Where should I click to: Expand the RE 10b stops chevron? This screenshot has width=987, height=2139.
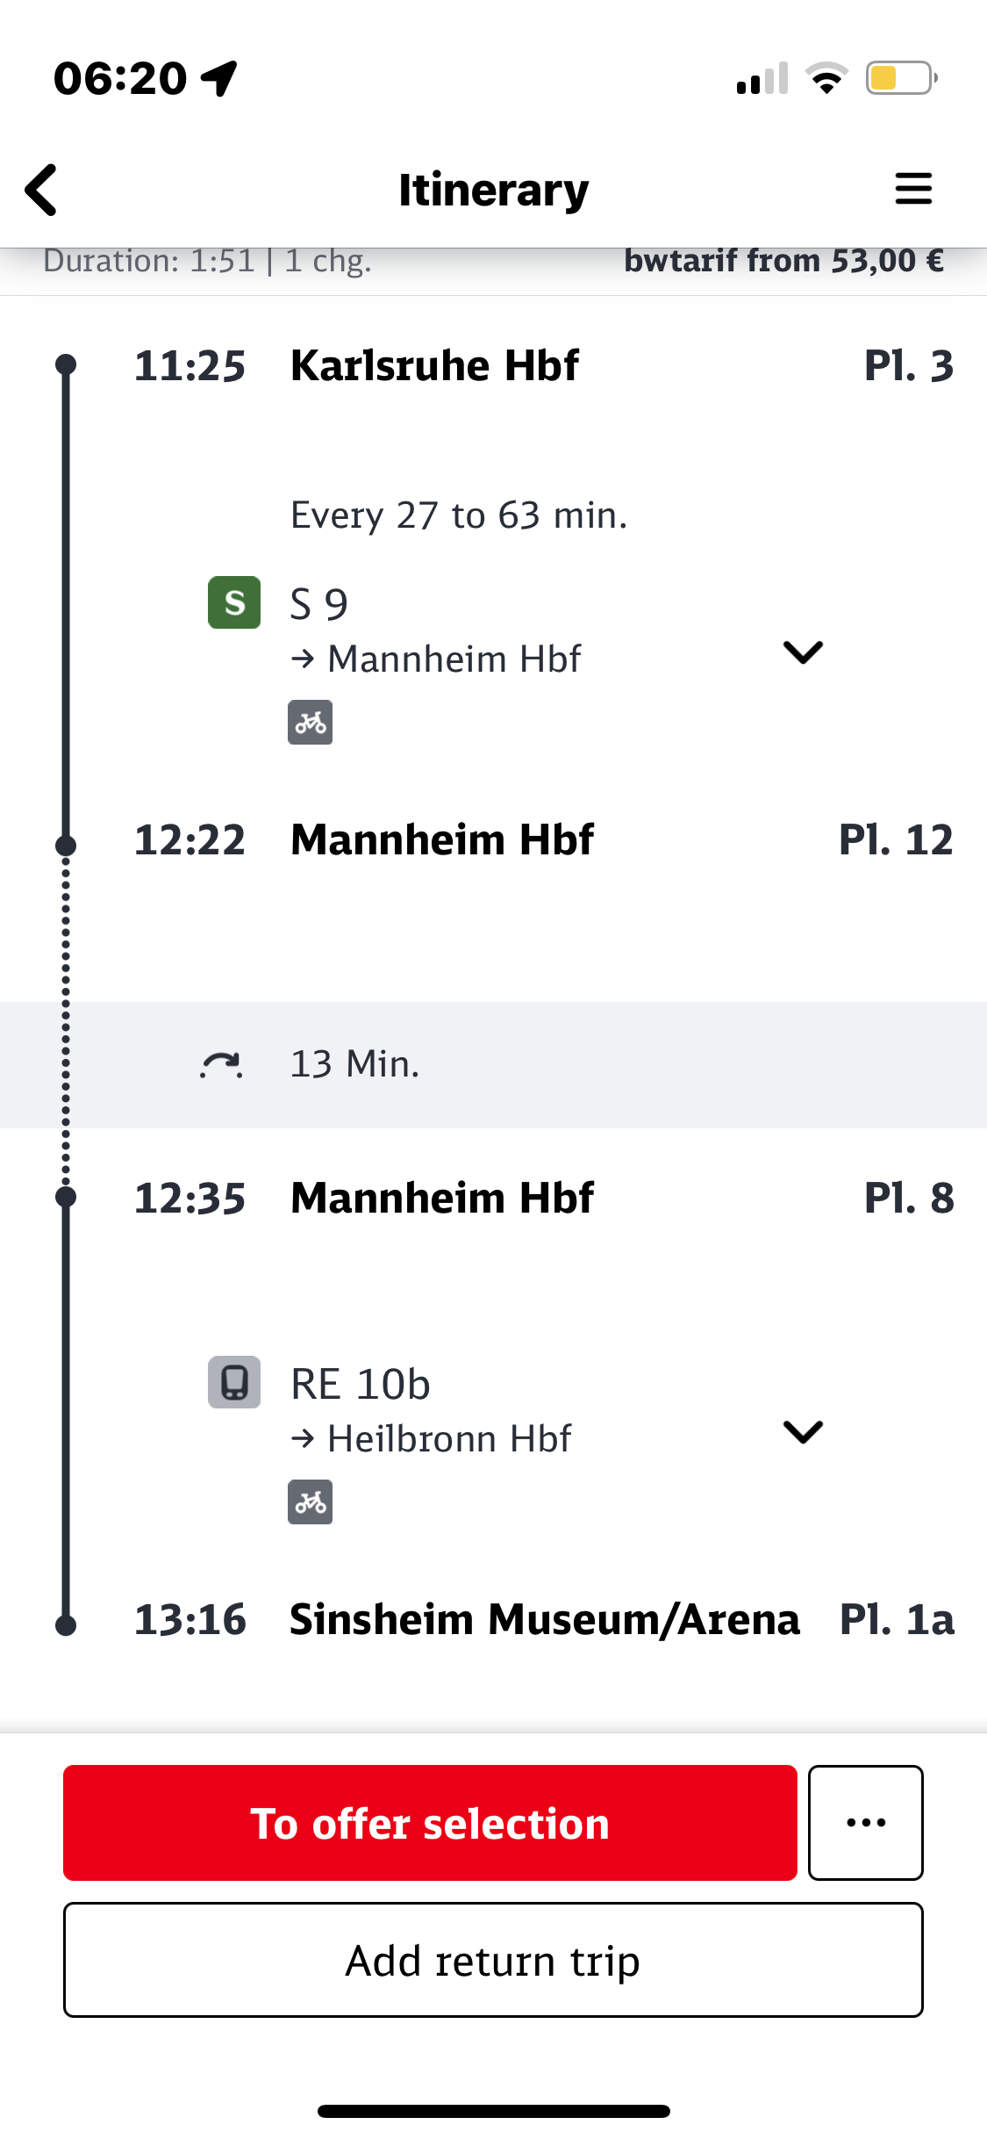coord(802,1431)
